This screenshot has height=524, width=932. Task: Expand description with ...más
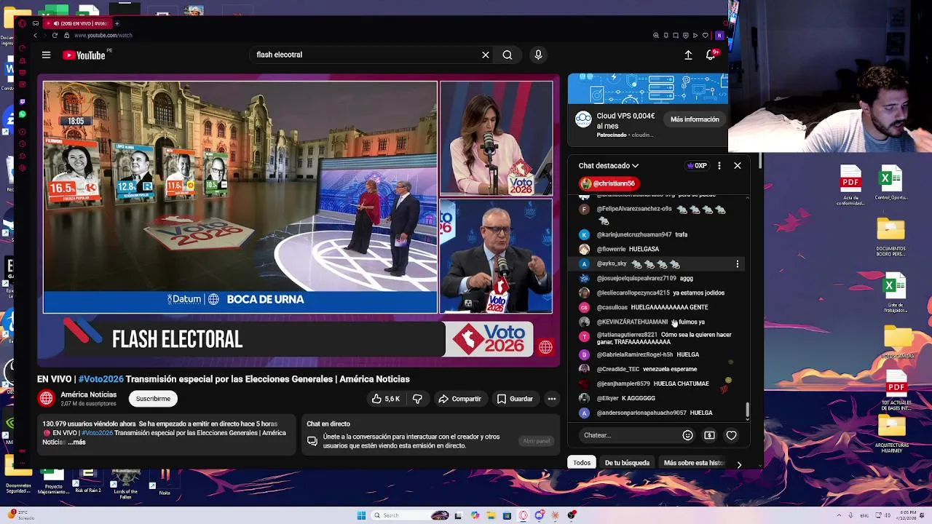pos(76,442)
